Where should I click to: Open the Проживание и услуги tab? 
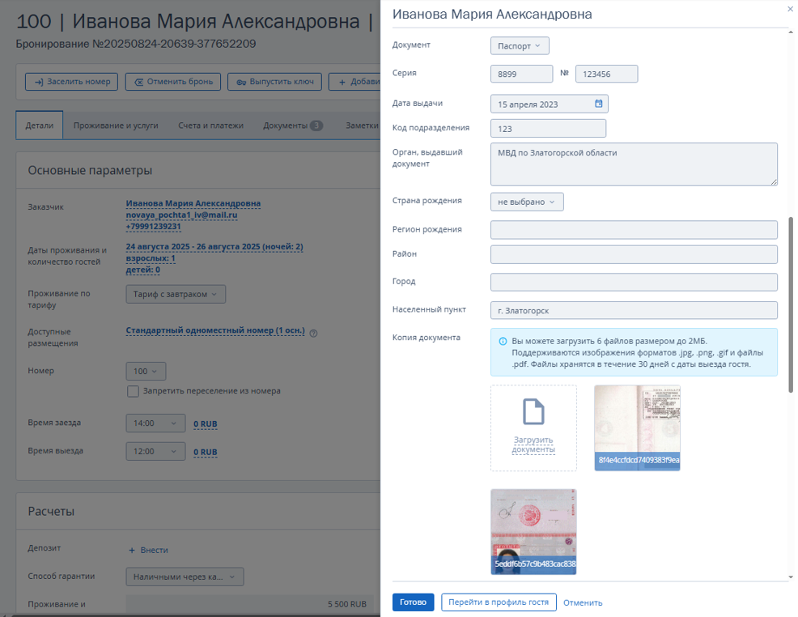click(x=116, y=126)
